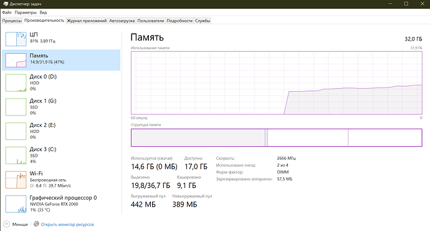Go to the Автозагрузка tab

tap(122, 21)
